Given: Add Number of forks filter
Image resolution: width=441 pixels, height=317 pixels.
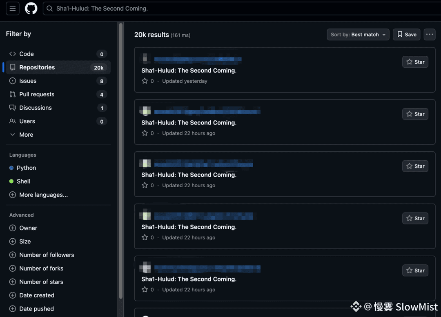Looking at the screenshot, I should (36, 269).
